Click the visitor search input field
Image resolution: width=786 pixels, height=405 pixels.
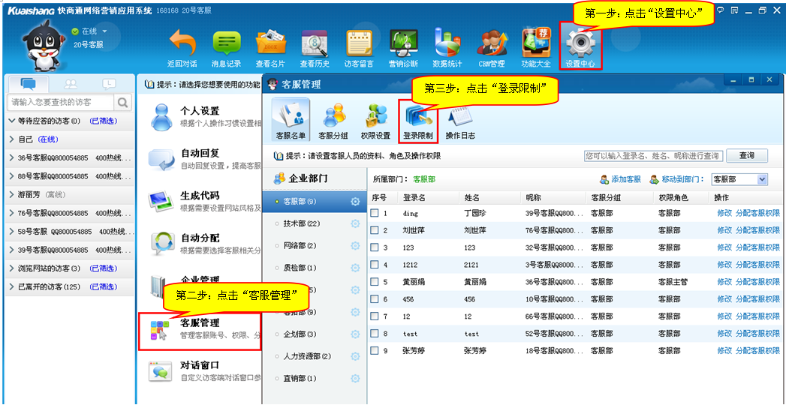pyautogui.click(x=60, y=102)
